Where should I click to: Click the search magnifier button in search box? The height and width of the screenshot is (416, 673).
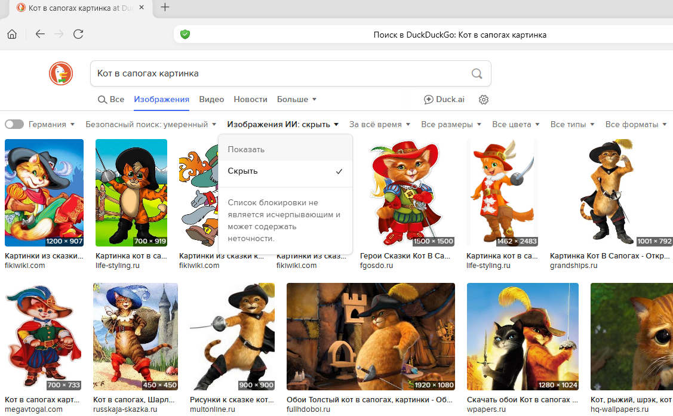(x=477, y=73)
